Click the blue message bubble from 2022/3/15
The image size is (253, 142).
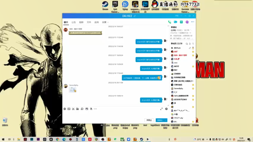pos(149,42)
